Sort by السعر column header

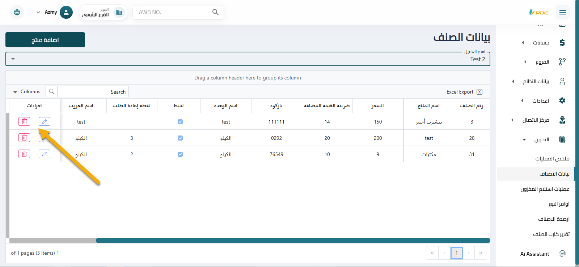(x=378, y=106)
